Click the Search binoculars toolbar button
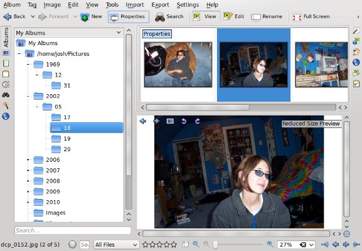Image resolution: width=362 pixels, height=251 pixels. (169, 16)
